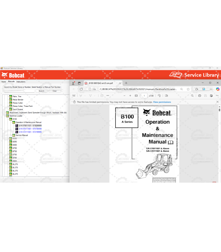Click the Copilot icon in browser toolbar

218,89
